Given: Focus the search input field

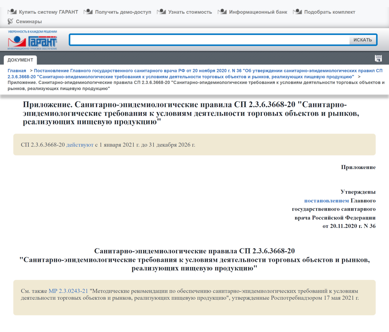Looking at the screenshot, I should (210, 40).
